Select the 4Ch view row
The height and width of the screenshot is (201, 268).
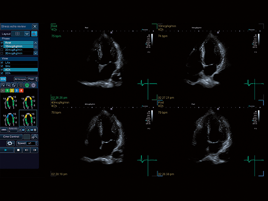coord(21,70)
